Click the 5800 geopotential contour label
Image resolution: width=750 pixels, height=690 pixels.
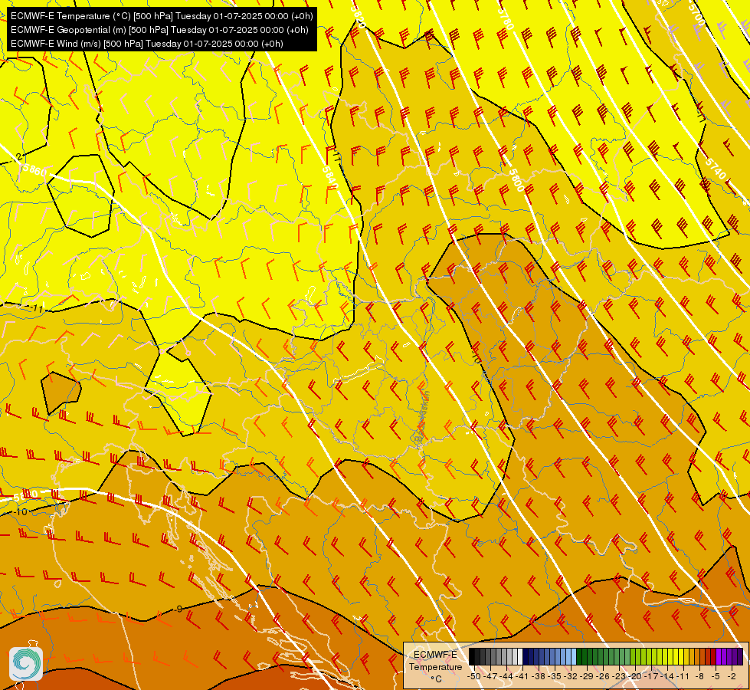tap(516, 180)
